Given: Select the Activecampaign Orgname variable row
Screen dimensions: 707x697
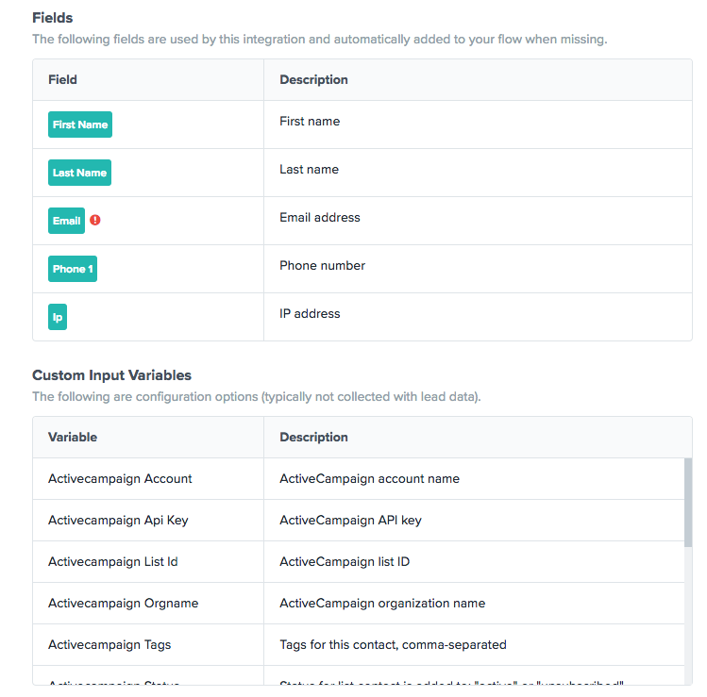Looking at the screenshot, I should [359, 603].
